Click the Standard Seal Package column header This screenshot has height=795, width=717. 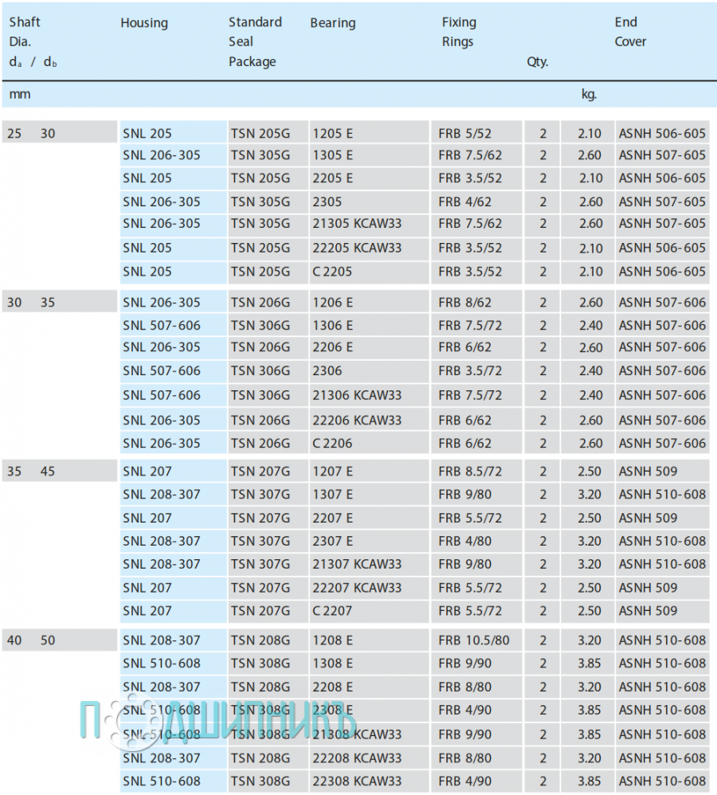255,42
